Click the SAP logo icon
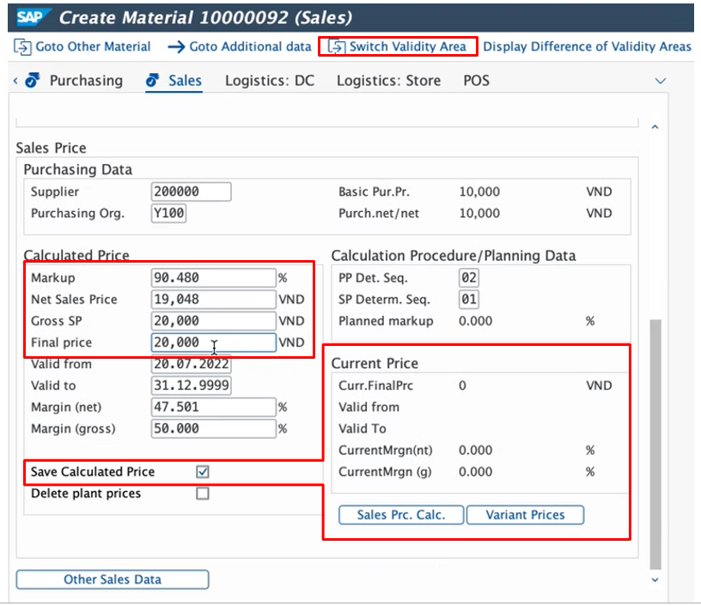This screenshot has width=701, height=606. [31, 18]
